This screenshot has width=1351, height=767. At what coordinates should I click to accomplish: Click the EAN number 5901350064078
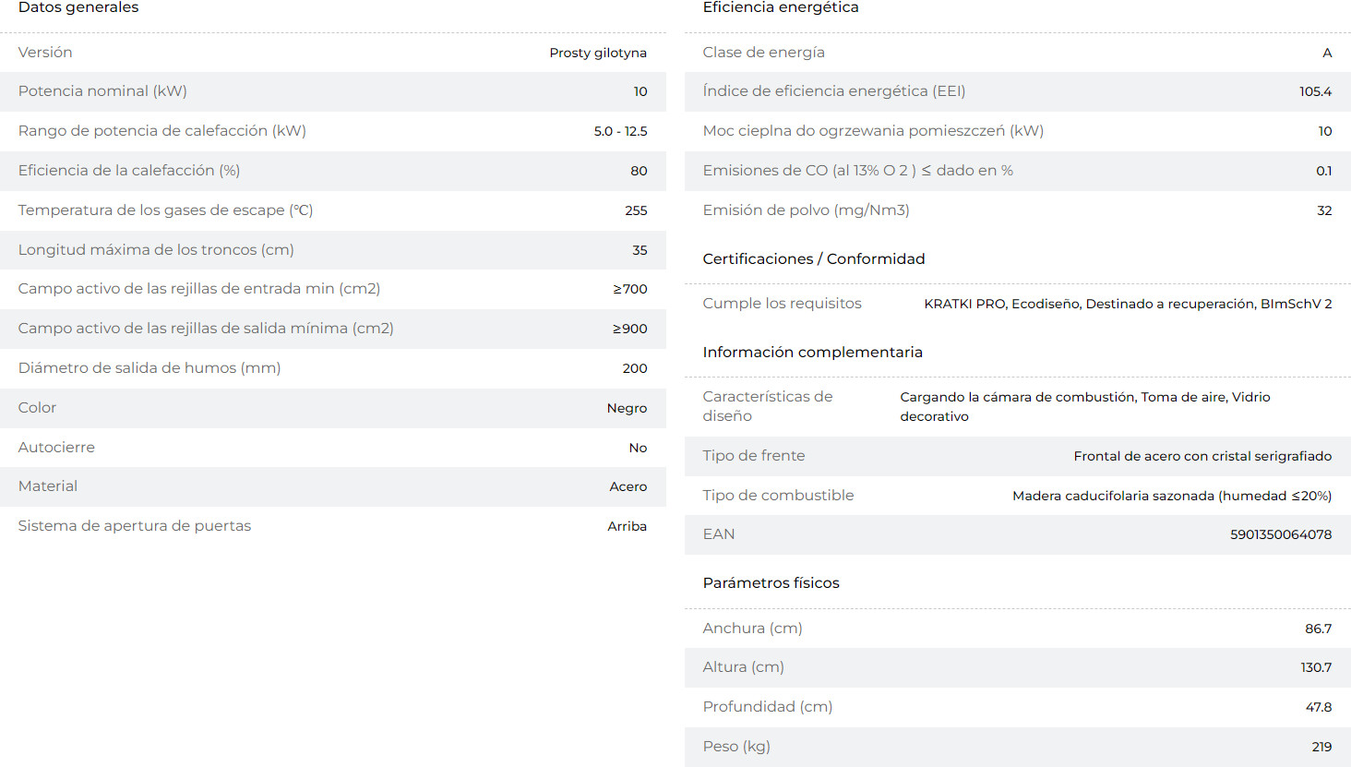[1281, 534]
